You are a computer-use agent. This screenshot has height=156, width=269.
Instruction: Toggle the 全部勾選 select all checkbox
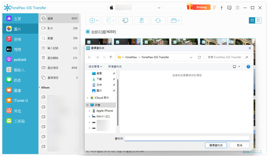coord(88,32)
